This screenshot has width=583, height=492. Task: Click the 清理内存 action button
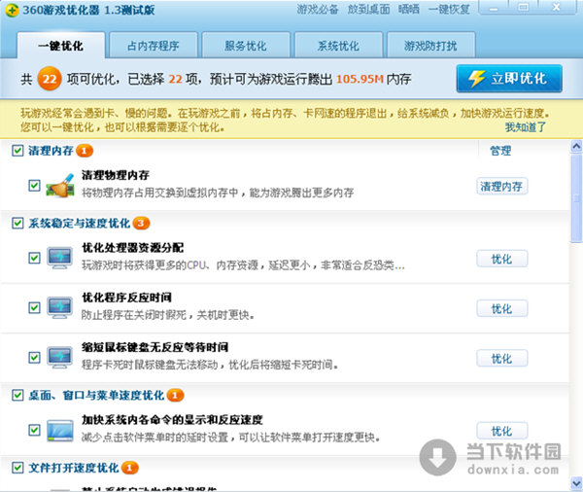(x=501, y=186)
